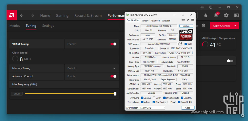Switch to the Advanced tab in GPU-Z
This screenshot has height=121, width=248.
click(x=155, y=21)
